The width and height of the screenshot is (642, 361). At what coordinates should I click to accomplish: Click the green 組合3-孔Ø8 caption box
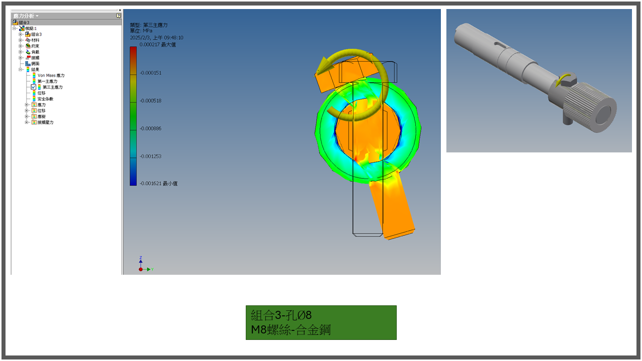[x=321, y=322]
